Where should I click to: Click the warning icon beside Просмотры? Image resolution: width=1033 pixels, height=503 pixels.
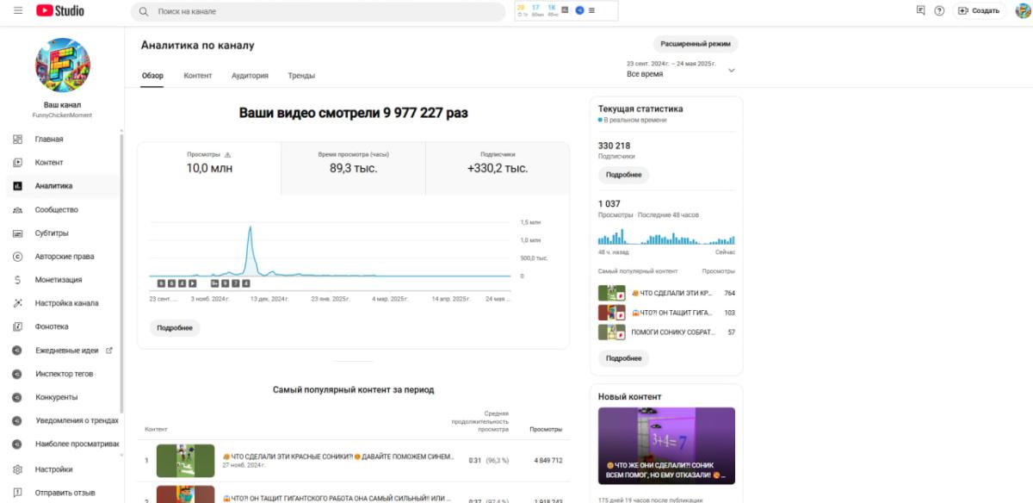(x=228, y=155)
